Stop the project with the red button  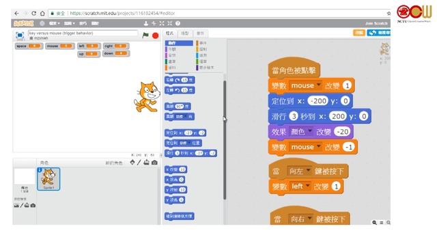pos(155,36)
